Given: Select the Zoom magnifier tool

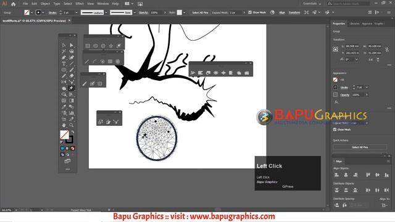Looking at the screenshot, I should pyautogui.click(x=72, y=125).
